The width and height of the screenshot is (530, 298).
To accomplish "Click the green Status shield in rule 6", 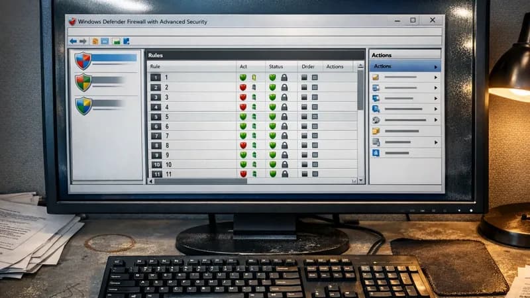I will coord(272,126).
